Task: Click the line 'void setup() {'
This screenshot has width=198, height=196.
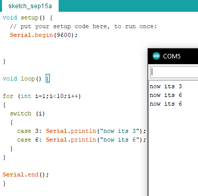Action: click(28, 18)
